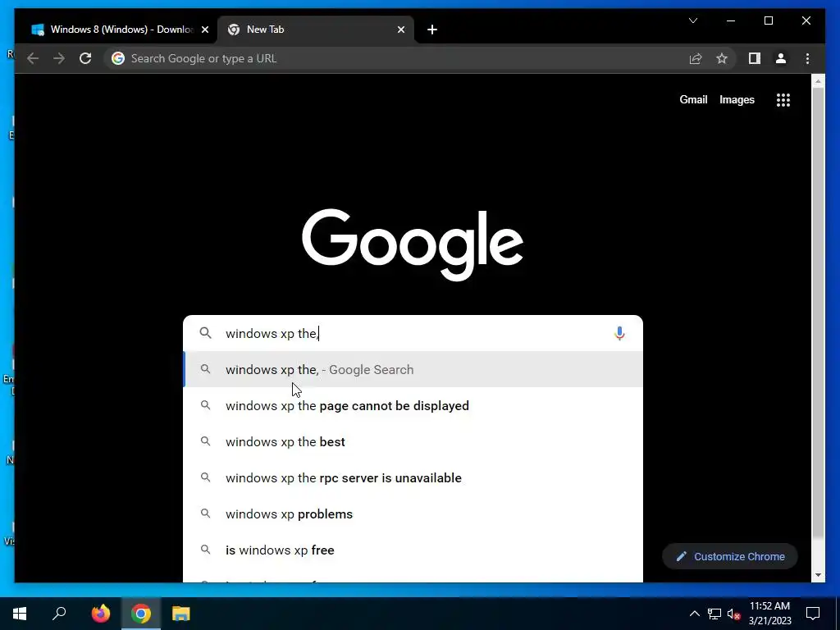Show hidden system tray icons chevron

point(694,614)
